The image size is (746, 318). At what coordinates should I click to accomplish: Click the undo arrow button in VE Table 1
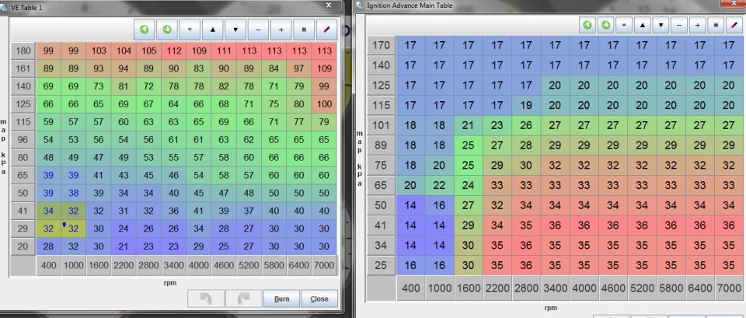coord(206,299)
